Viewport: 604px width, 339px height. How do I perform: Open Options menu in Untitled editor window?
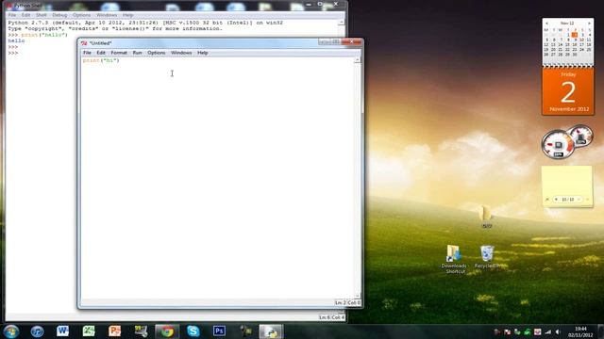[x=156, y=53]
